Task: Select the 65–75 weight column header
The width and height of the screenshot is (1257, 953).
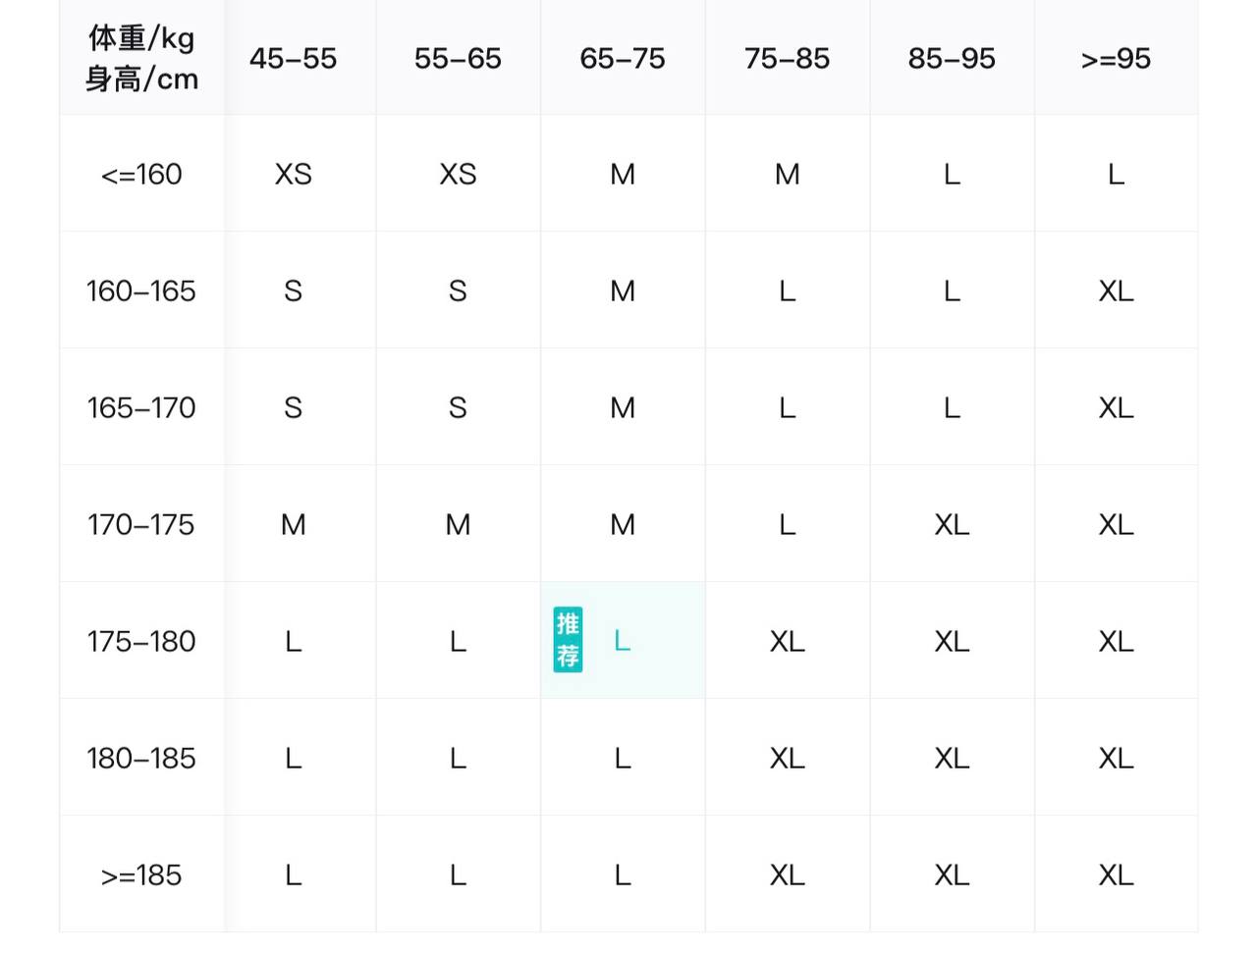Action: click(x=623, y=59)
